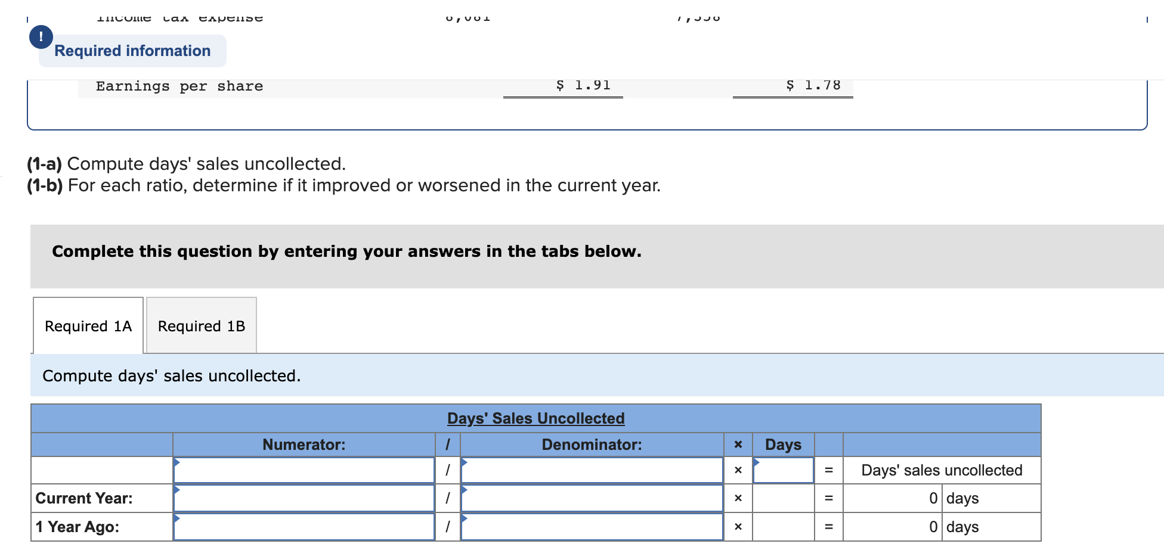This screenshot has width=1164, height=550.
Task: Click the Days' Sales Uncollected table heading
Action: click(536, 418)
